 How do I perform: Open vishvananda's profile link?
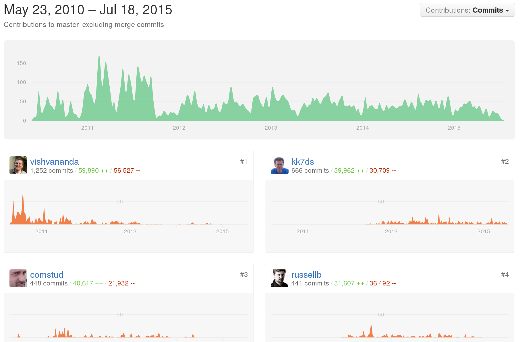[55, 162]
